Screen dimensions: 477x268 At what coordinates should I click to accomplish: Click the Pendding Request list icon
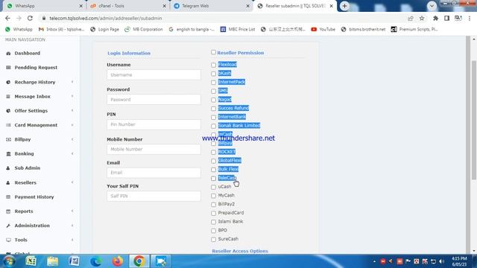(x=8, y=68)
